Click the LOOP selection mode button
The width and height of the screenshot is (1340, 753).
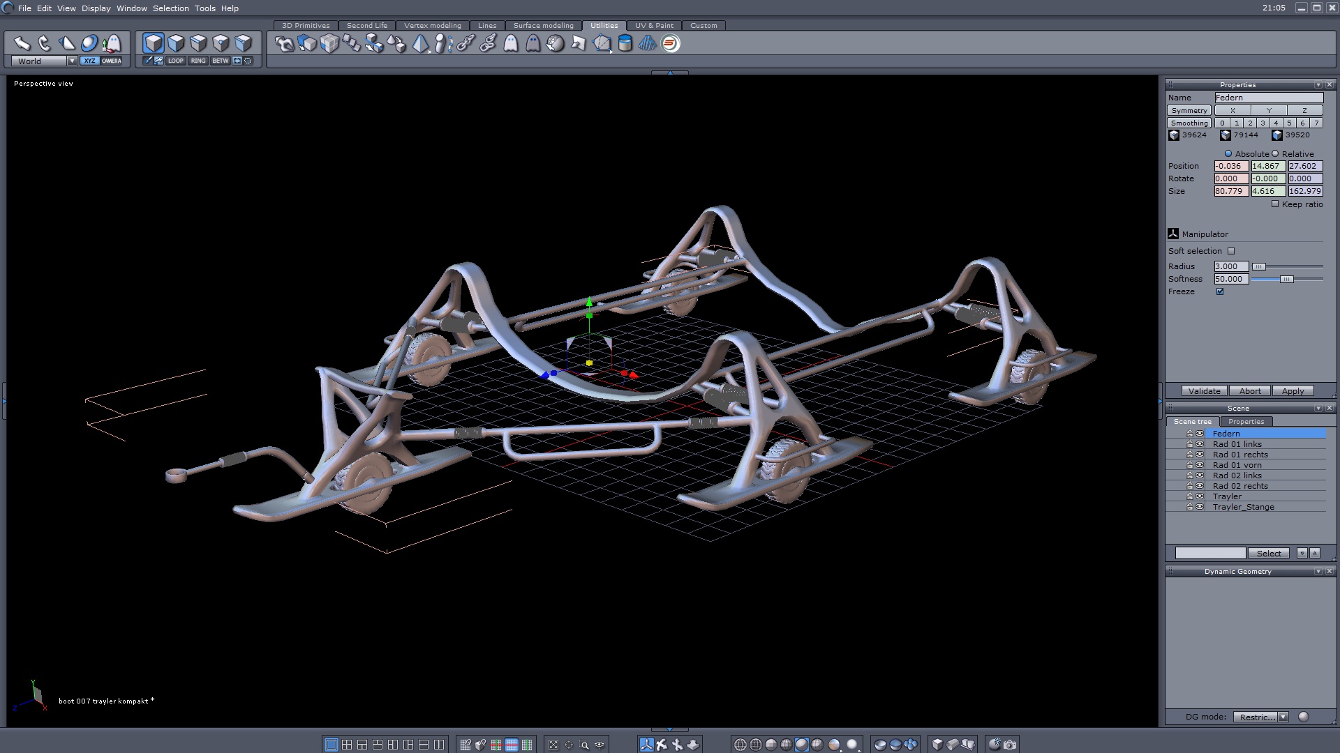click(176, 61)
